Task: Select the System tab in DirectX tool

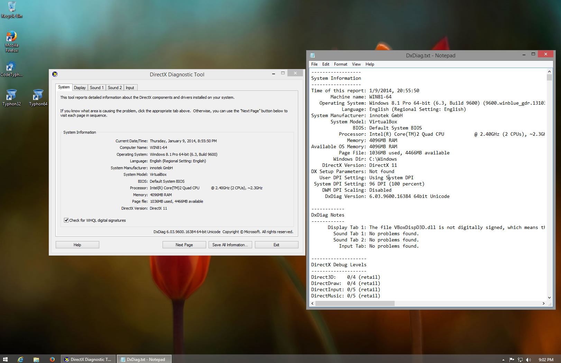Action: 64,87
